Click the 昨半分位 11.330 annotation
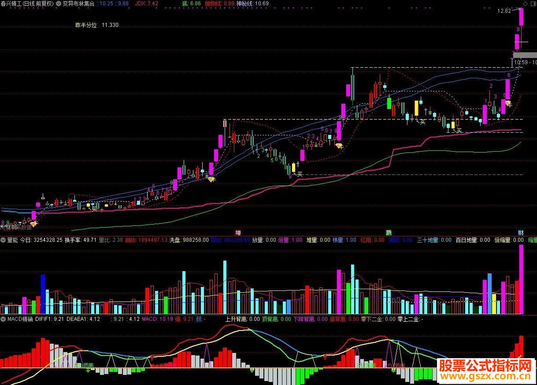This screenshot has width=537, height=385. [96, 25]
